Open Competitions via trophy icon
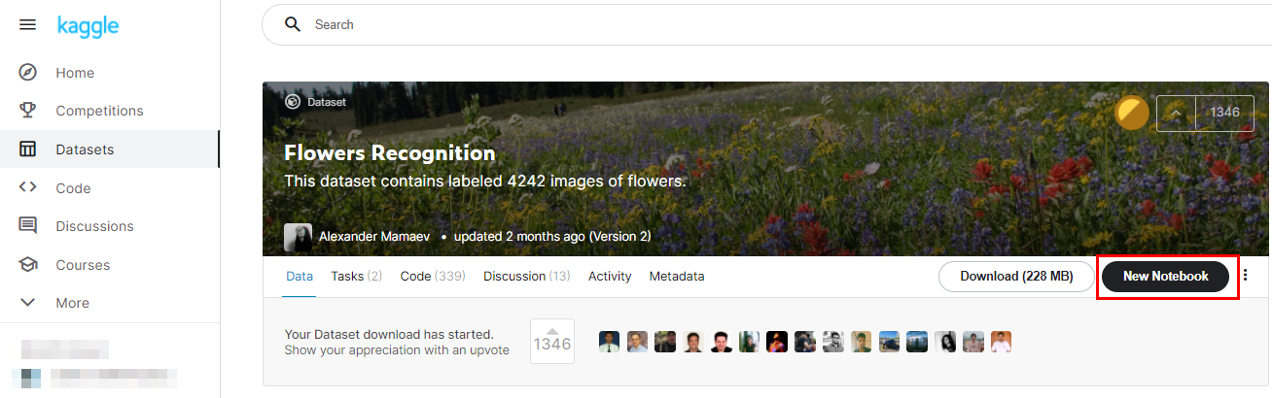1272x398 pixels. tap(28, 111)
